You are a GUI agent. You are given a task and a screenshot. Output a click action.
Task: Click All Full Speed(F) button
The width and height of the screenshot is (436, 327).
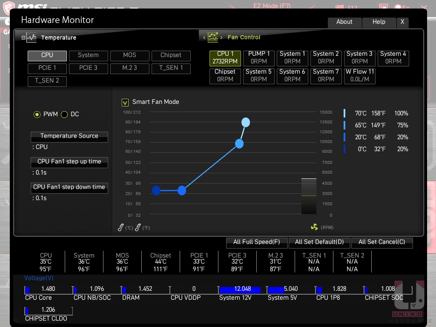point(257,242)
